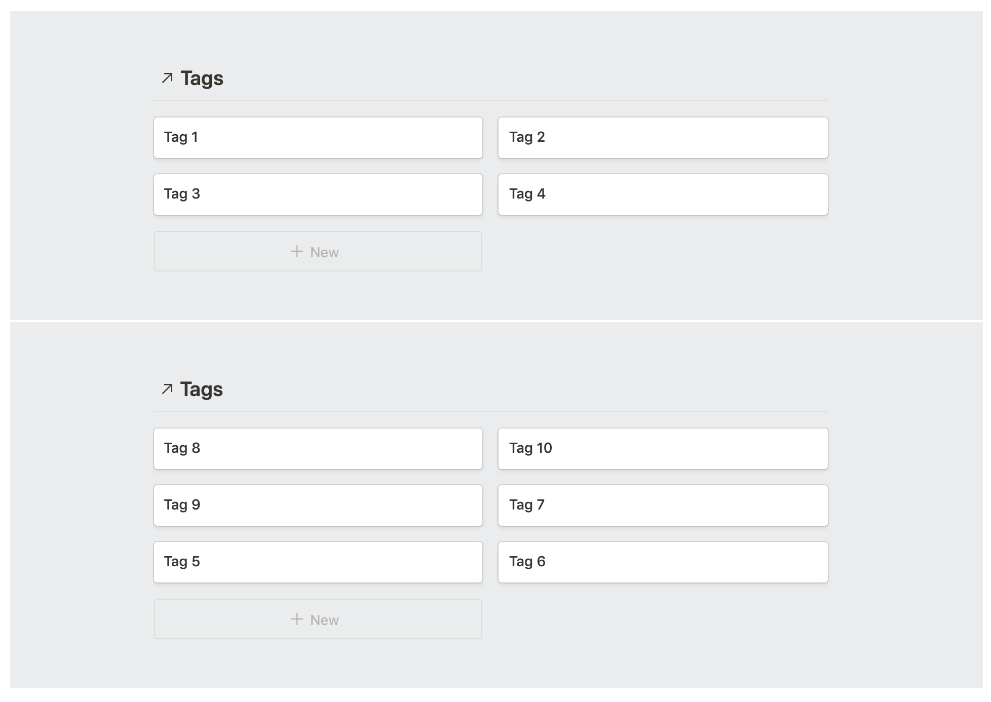Screen dimensions: 991x702
Task: Open the Tag 8 card
Action: 318,449
